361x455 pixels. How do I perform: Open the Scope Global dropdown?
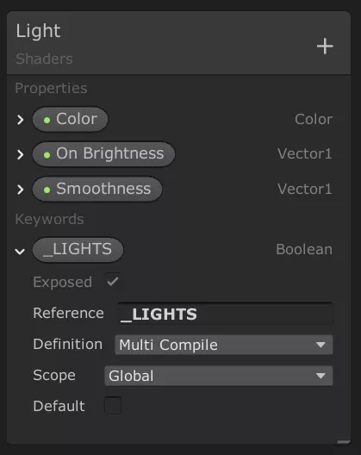pyautogui.click(x=219, y=376)
